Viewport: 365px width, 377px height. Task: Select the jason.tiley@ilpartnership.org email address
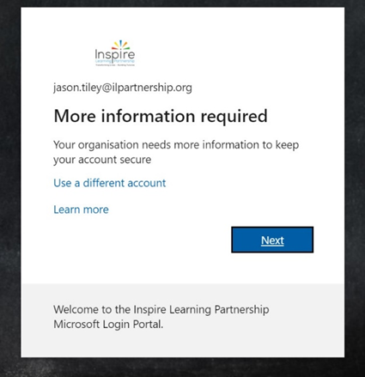123,88
